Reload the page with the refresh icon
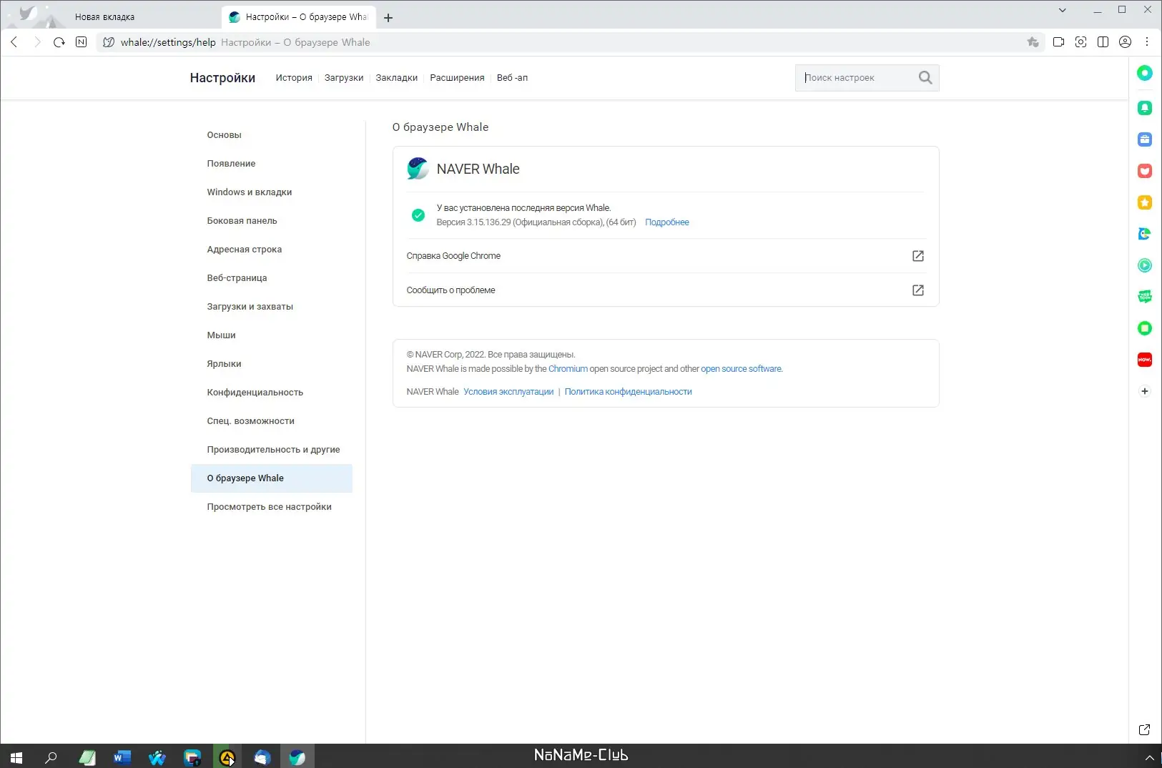1162x768 pixels. click(x=59, y=42)
